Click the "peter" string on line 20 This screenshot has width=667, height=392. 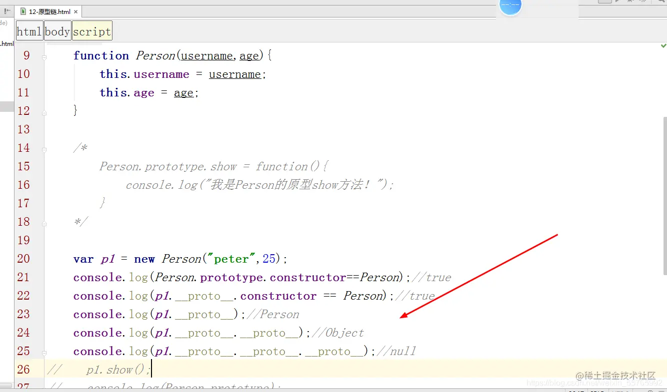coord(230,259)
